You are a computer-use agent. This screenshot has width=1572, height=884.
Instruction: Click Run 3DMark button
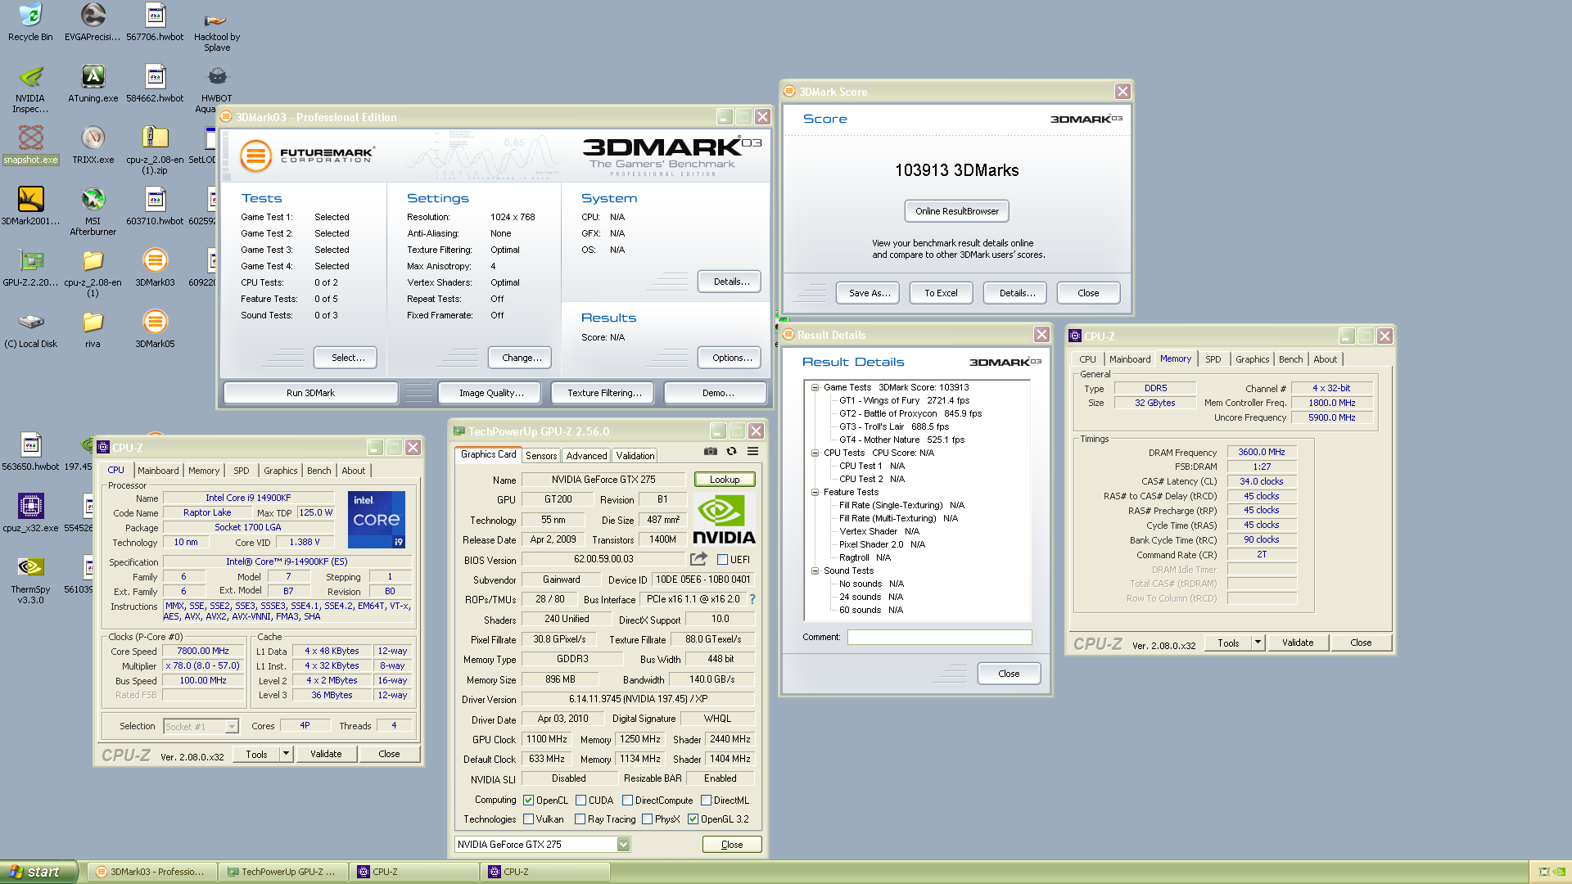[x=311, y=393]
